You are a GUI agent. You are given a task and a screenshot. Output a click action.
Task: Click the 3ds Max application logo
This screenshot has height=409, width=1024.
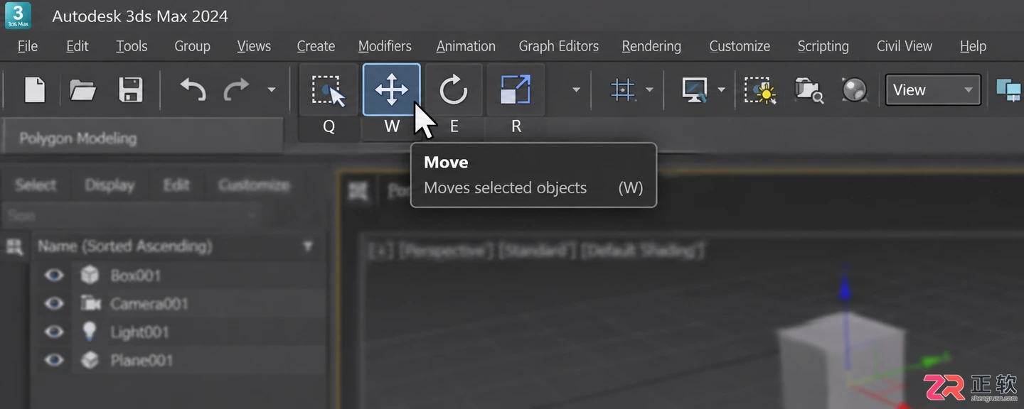(18, 16)
